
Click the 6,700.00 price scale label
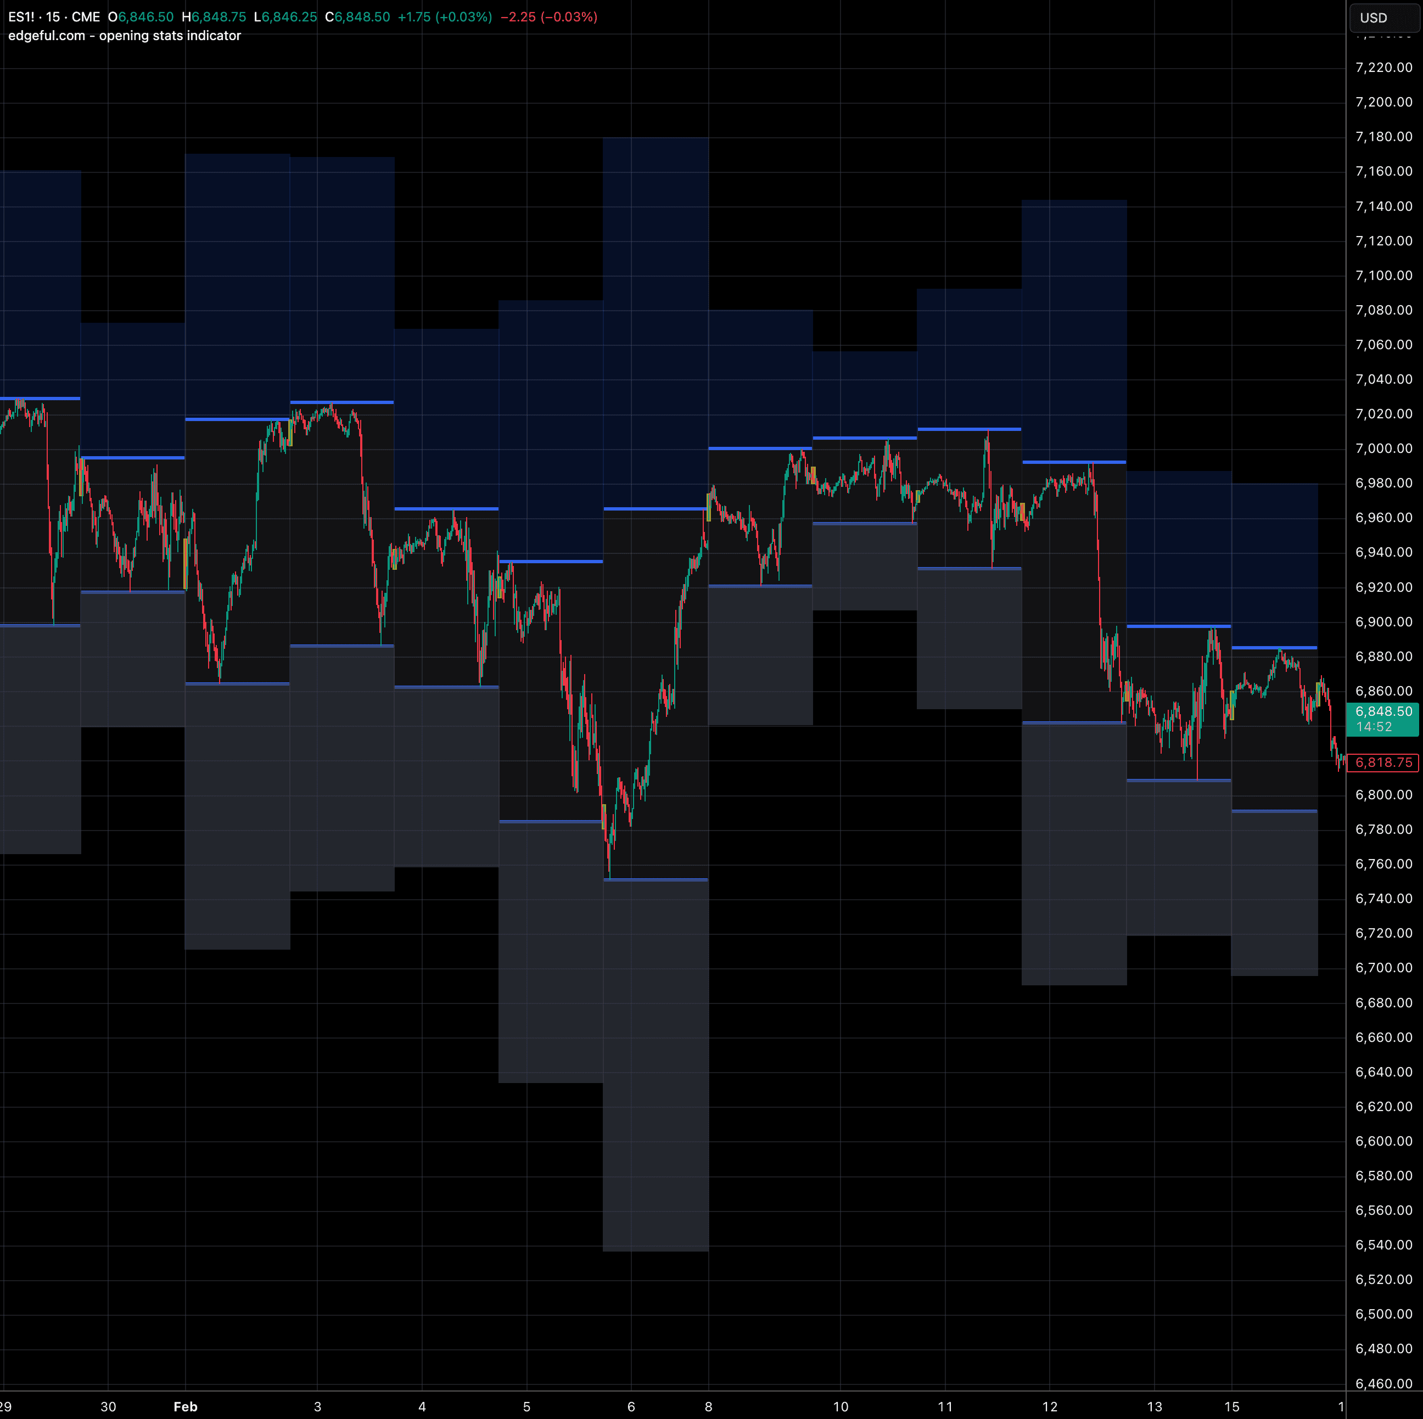1383,968
